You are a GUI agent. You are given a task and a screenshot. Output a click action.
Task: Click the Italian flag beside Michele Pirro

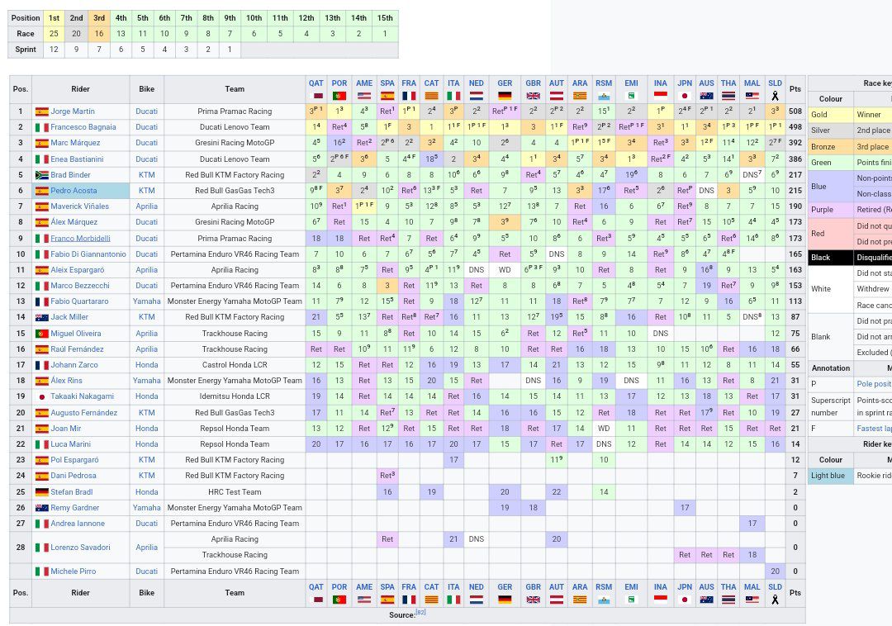click(41, 571)
